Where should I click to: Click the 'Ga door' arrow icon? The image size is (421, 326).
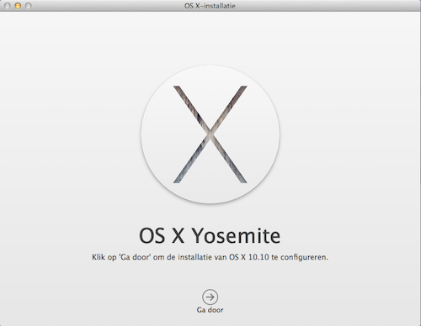[x=210, y=297]
